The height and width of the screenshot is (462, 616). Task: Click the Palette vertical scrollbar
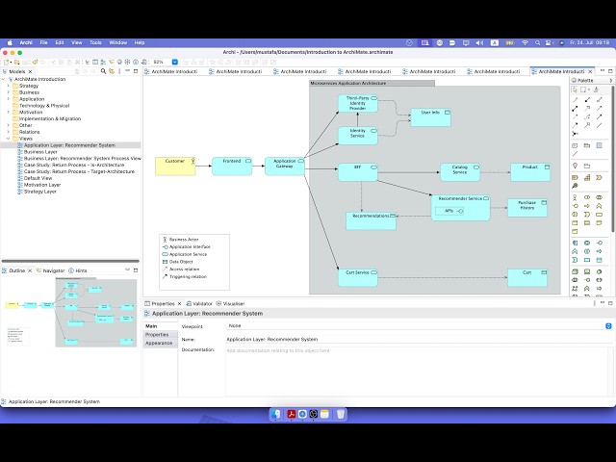click(x=613, y=157)
